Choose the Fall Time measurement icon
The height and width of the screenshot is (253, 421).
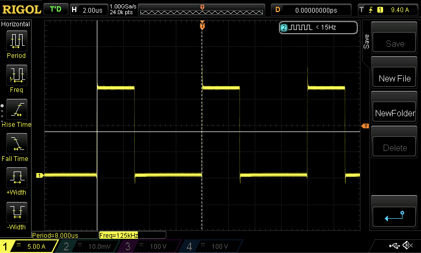pyautogui.click(x=16, y=144)
